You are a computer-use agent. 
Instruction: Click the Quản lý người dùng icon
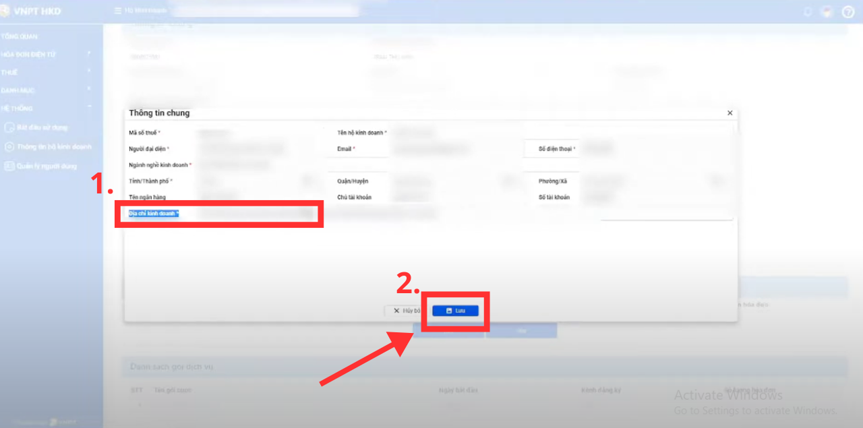(9, 166)
